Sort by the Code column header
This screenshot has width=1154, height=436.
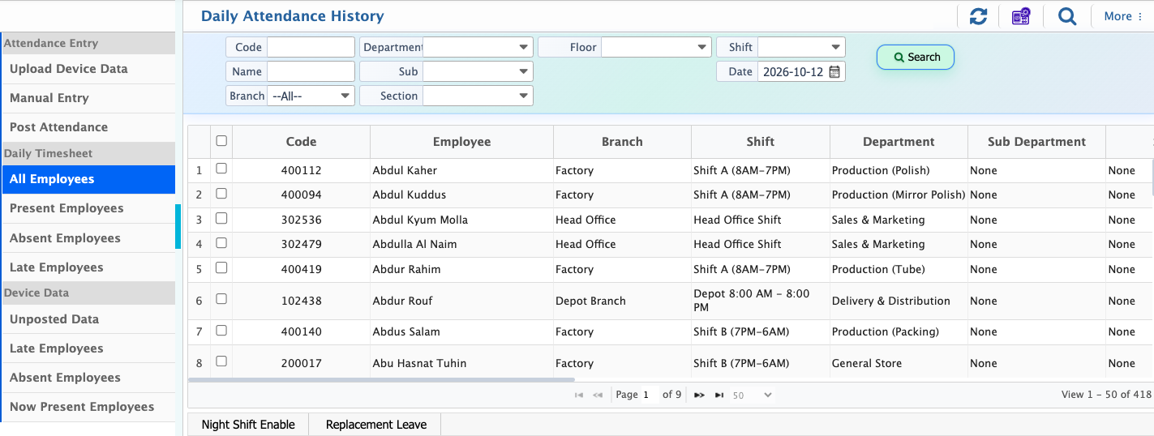301,142
